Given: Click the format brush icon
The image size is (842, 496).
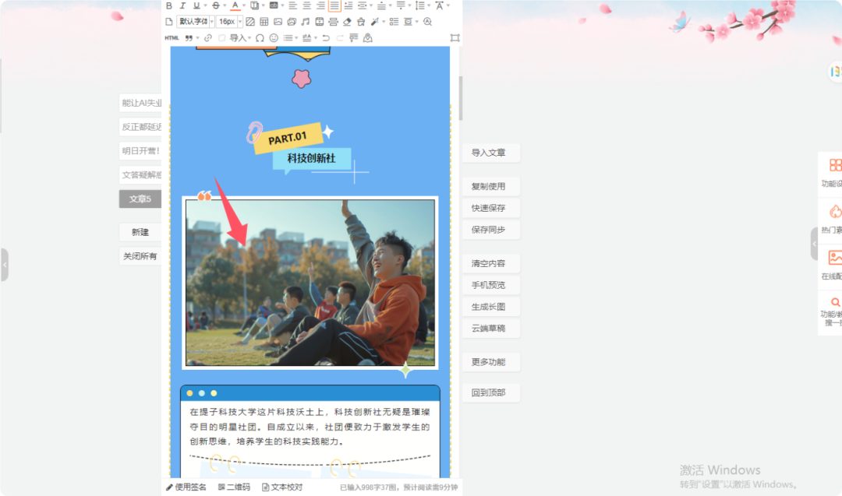Looking at the screenshot, I should pyautogui.click(x=361, y=22).
